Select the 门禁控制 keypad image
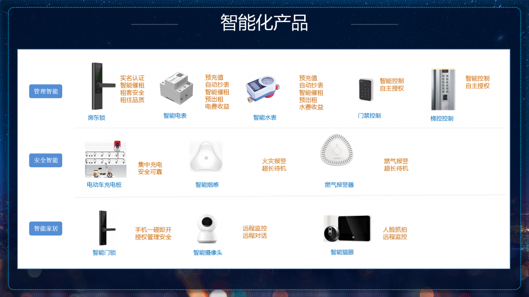 click(366, 90)
